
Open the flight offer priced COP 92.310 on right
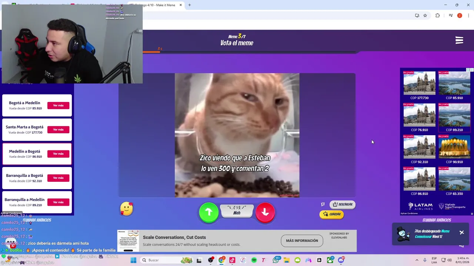419,149
